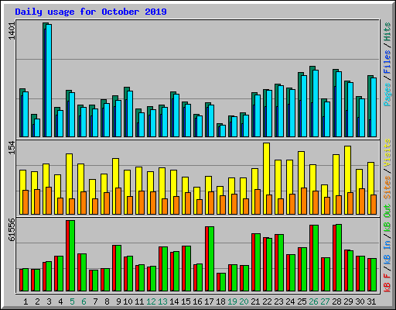
Task: Click green weekend day label 13
Action: (162, 301)
